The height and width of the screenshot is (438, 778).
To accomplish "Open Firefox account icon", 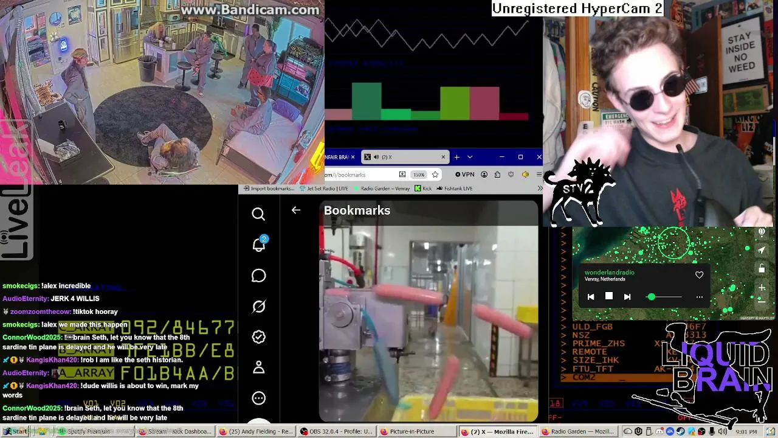I will 484,175.
